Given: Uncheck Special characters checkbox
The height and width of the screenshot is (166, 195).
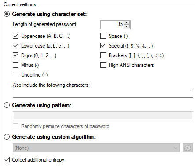Looking at the screenshot, I should click(103, 46).
